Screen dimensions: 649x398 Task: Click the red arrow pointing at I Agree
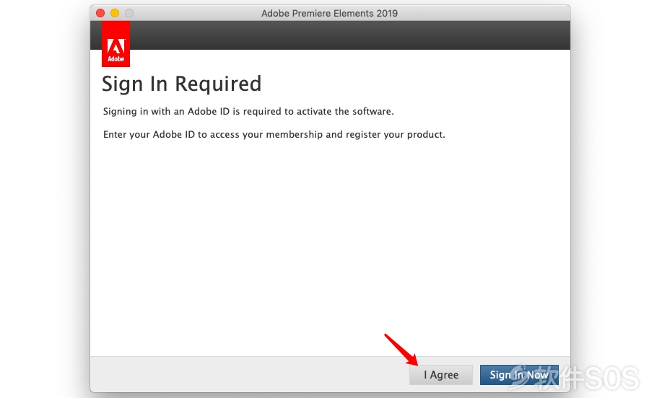point(401,350)
